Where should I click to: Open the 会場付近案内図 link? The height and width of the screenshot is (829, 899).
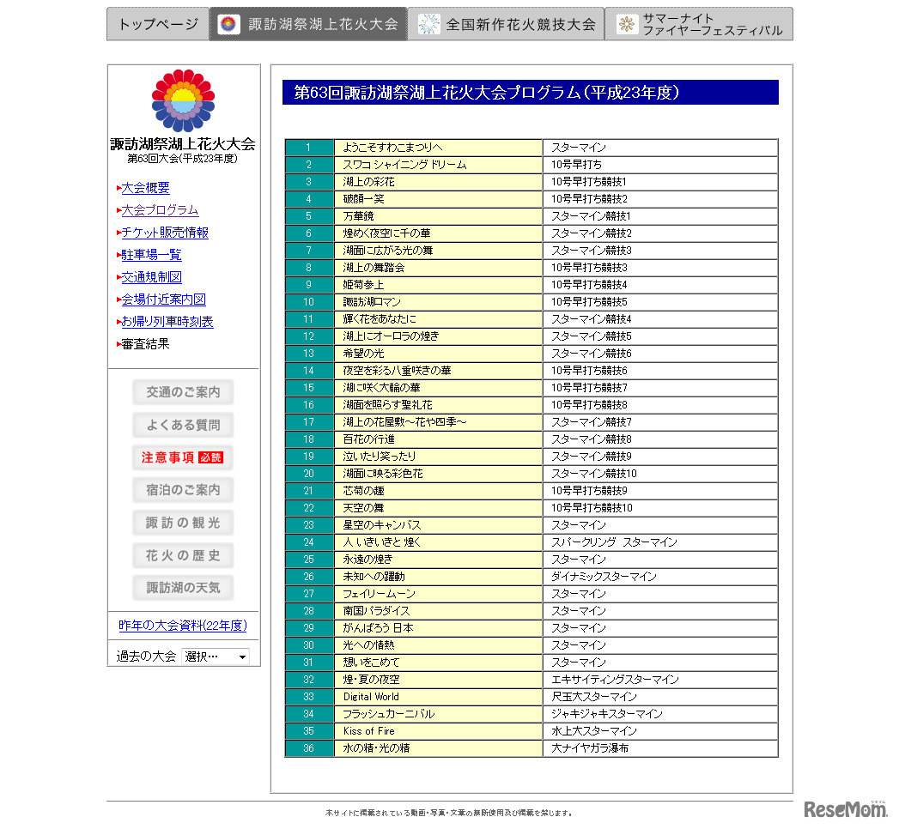coord(163,300)
